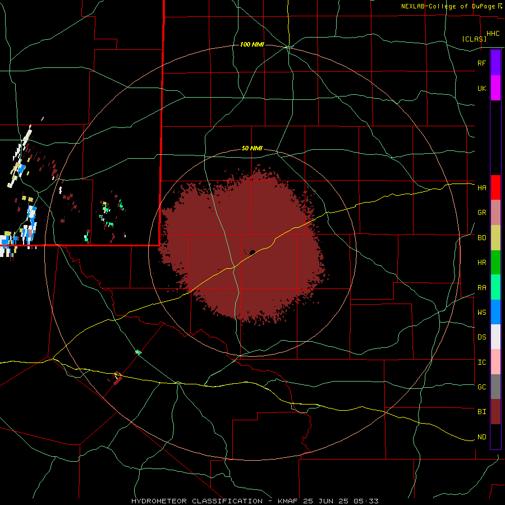Click the gray GC legend color swatch

pos(495,387)
